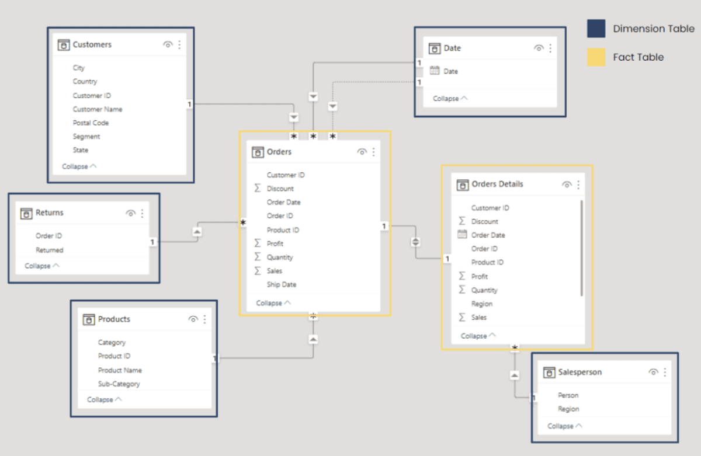Click the sigma icon next to Discount in Orders
Image resolution: width=701 pixels, height=456 pixels.
[x=258, y=189]
